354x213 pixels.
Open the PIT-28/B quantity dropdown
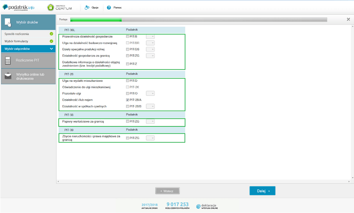150,106
